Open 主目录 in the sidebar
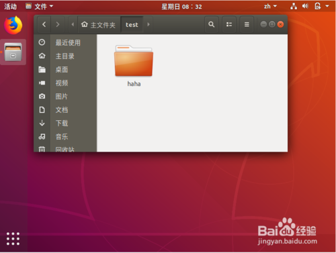Image resolution: width=336 pixels, height=253 pixels. 65,56
